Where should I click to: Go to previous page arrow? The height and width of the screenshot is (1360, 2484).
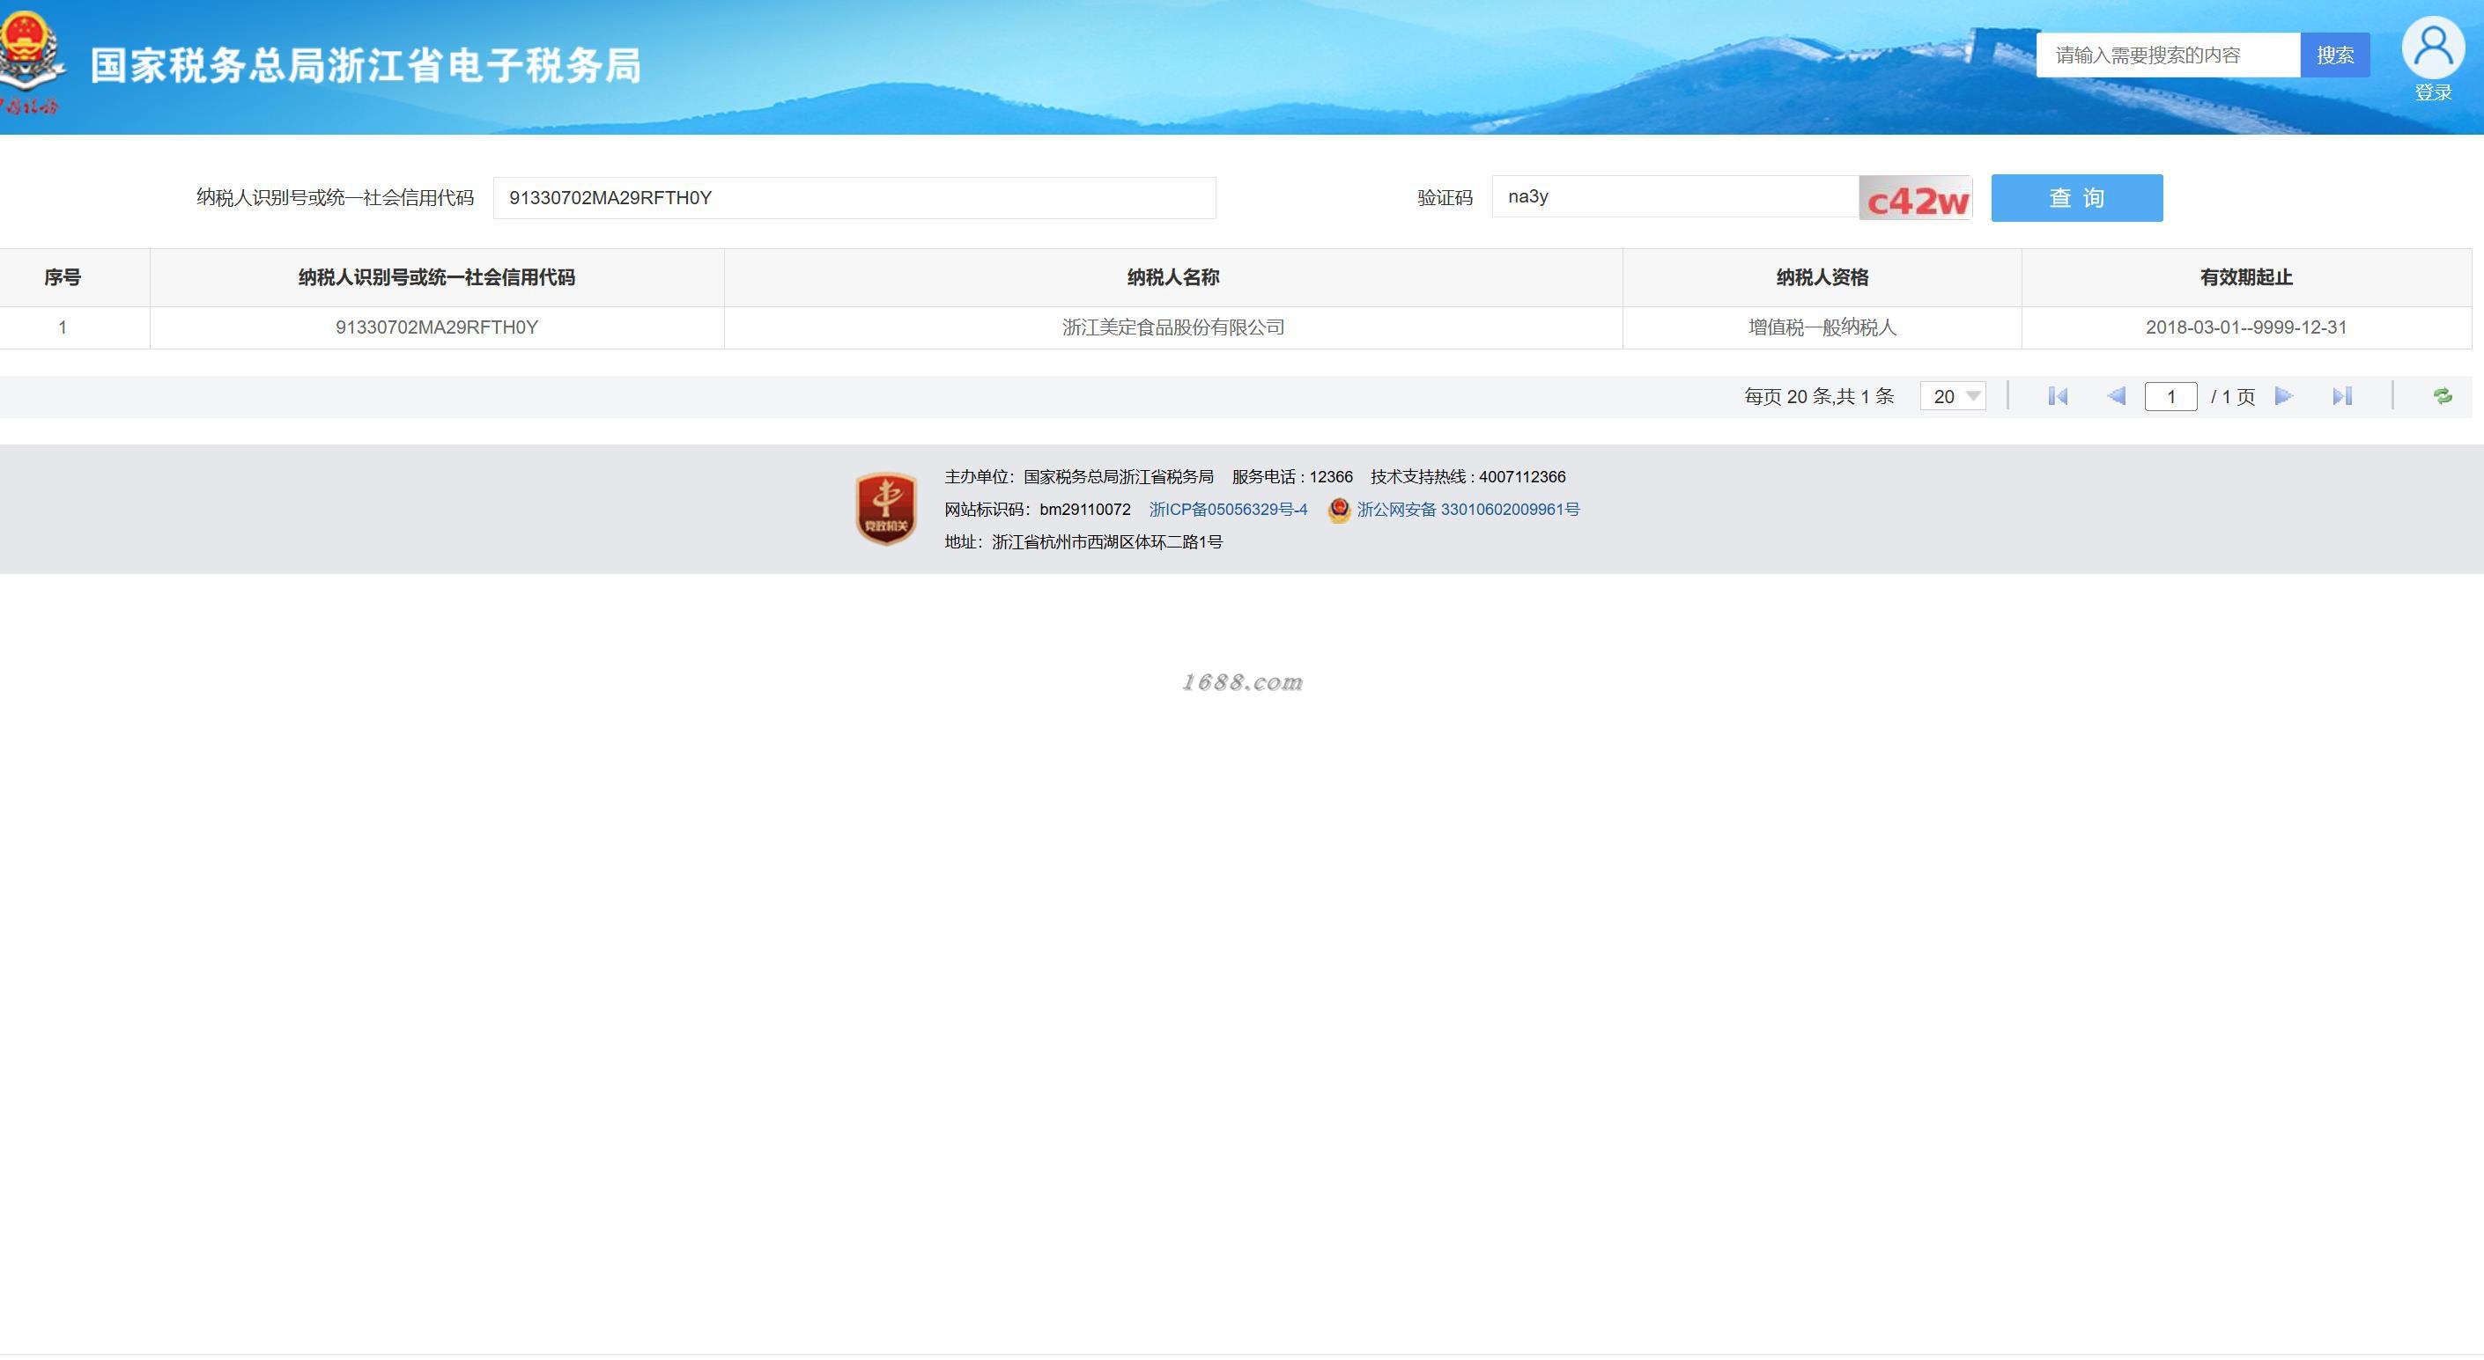2117,396
